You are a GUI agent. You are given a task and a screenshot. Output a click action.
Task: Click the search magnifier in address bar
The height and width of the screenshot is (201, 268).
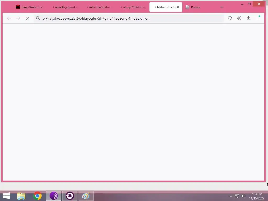click(x=38, y=18)
